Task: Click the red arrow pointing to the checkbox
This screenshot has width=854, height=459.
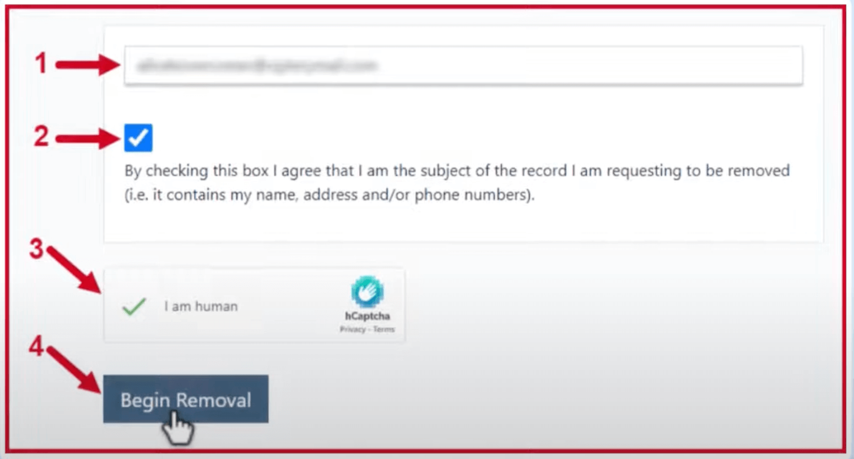Action: (x=88, y=138)
